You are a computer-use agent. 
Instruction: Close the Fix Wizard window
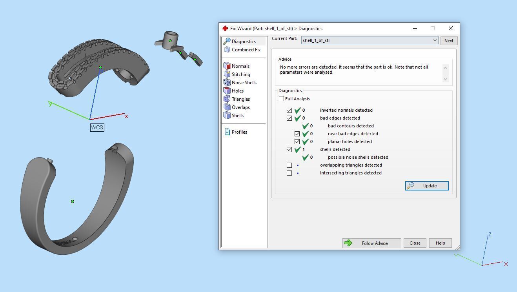coord(450,28)
